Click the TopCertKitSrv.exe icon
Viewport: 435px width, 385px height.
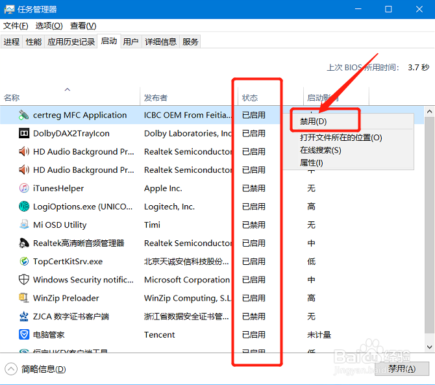(23, 261)
